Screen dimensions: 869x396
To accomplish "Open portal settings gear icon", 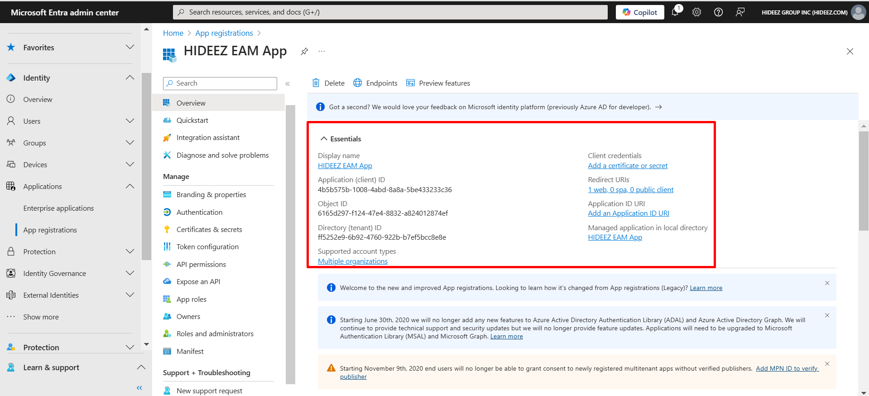I will [696, 12].
